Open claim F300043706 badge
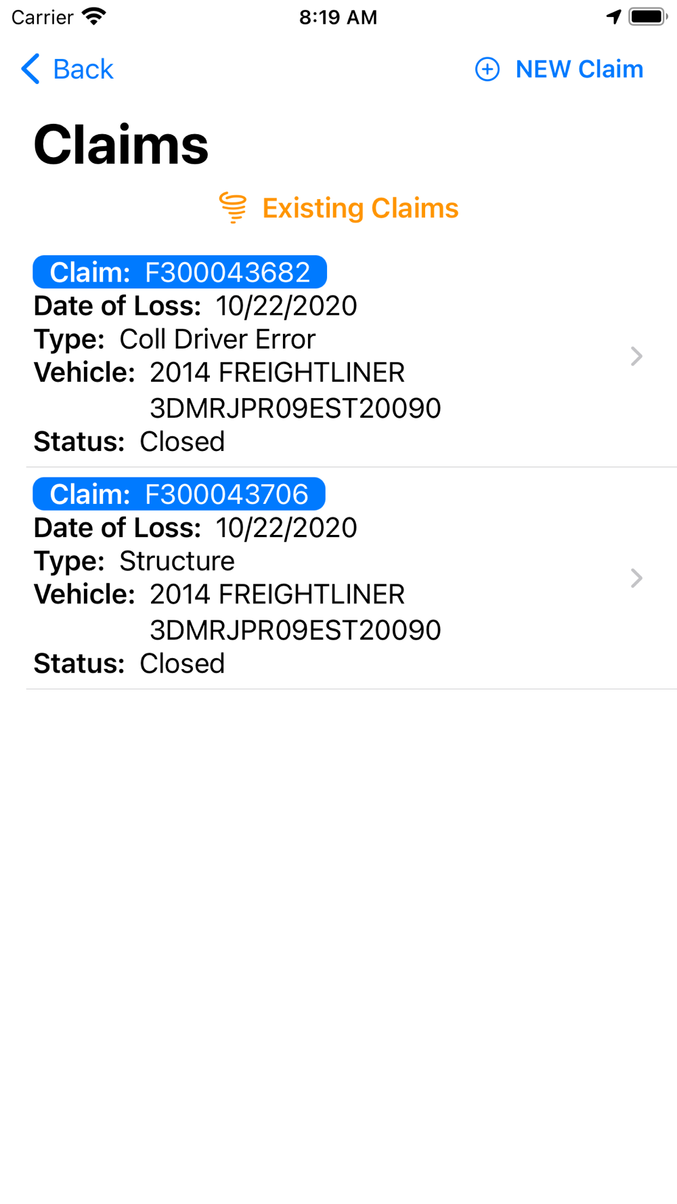Image resolution: width=677 pixels, height=1204 pixels. point(179,494)
